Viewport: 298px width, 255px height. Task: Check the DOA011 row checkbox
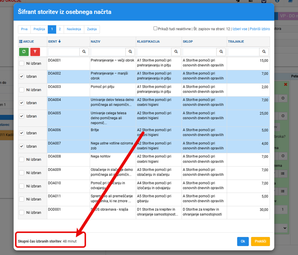[22, 199]
